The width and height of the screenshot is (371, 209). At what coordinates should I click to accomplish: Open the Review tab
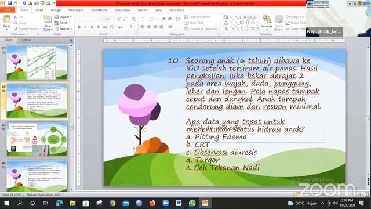tap(143, 10)
